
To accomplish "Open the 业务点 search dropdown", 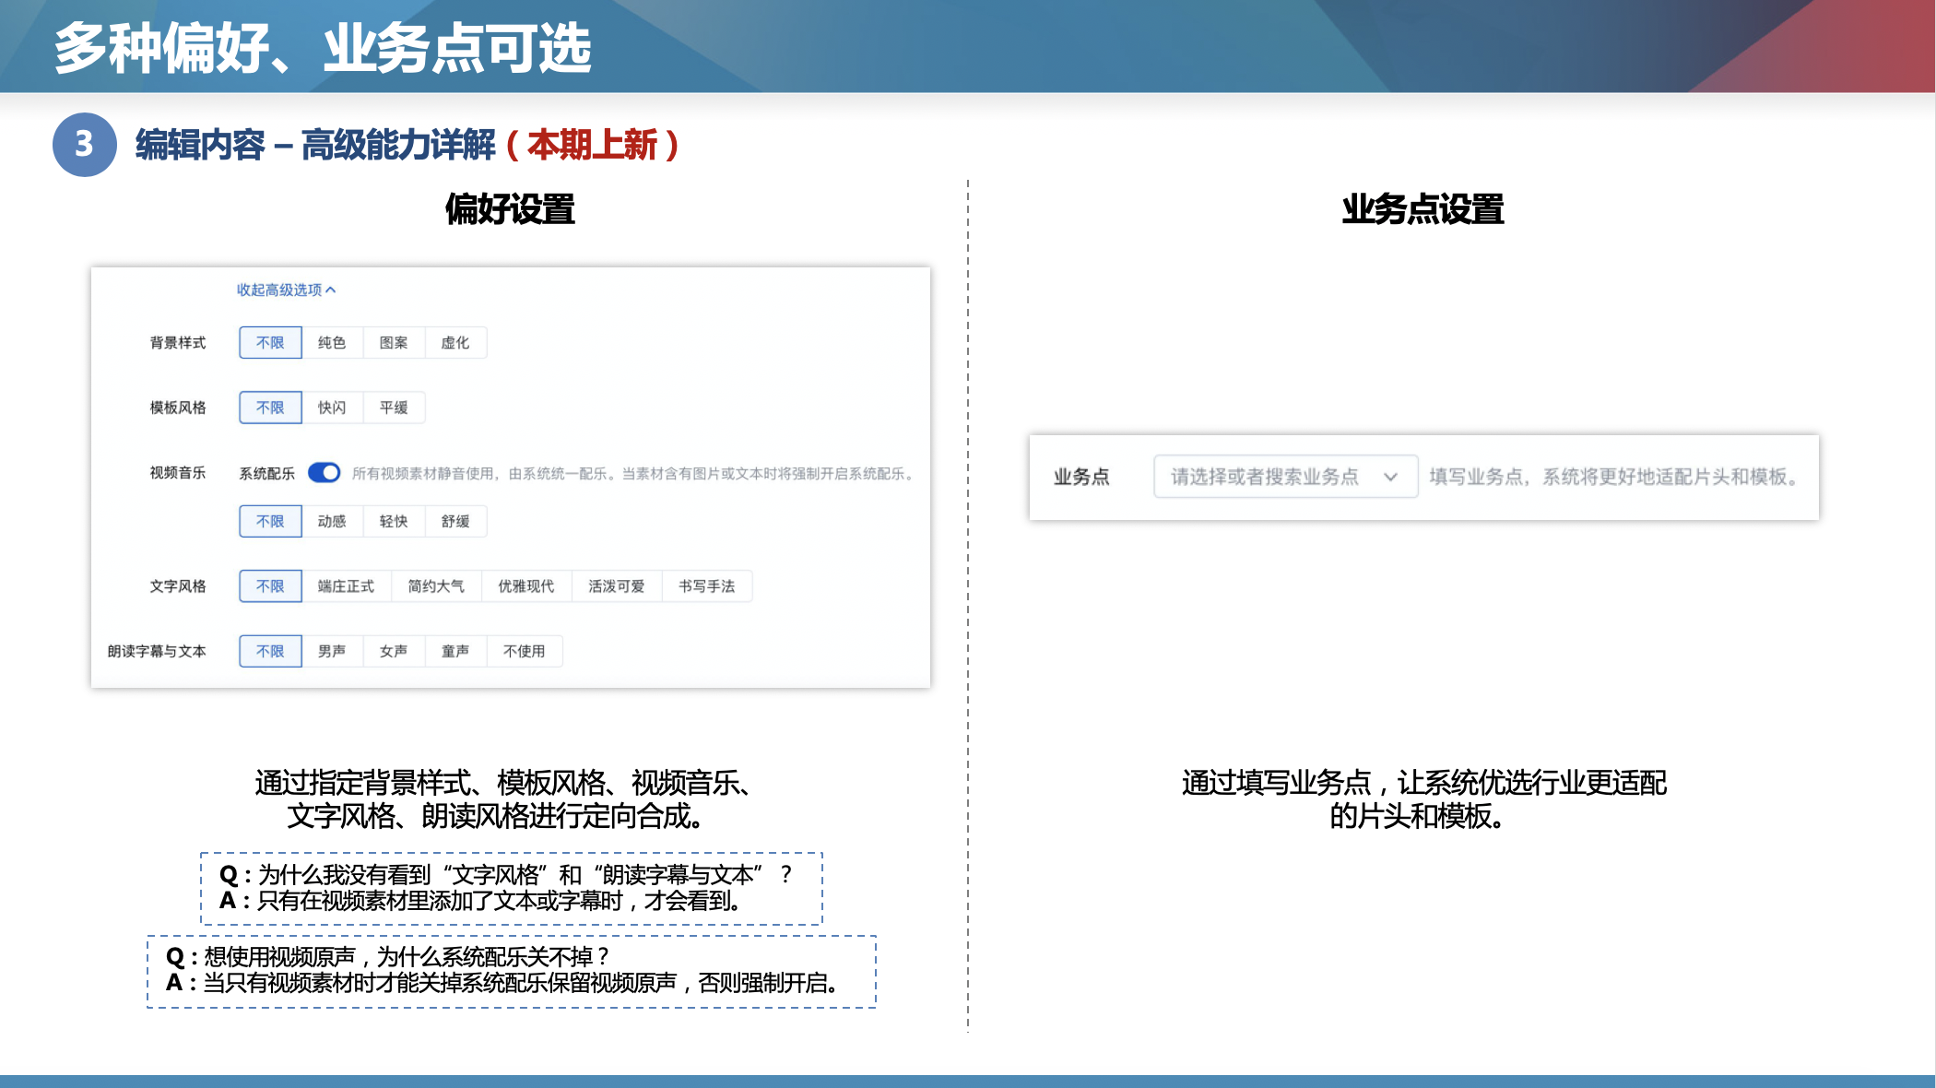I will 1265,477.
